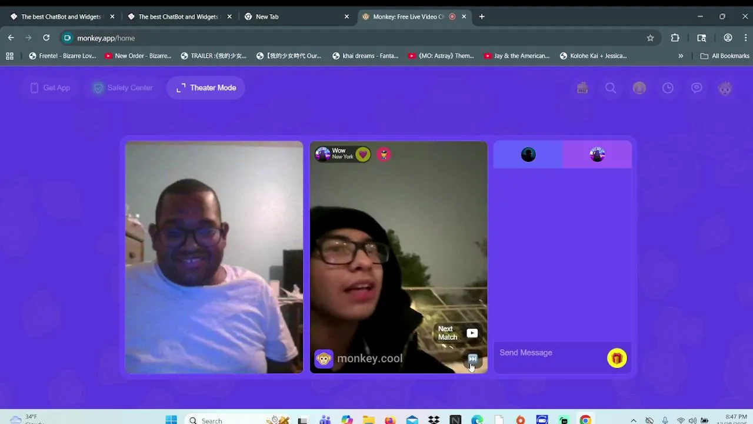Screen dimensions: 753x424
Task: Click your own webcam preview
Action: click(214, 257)
